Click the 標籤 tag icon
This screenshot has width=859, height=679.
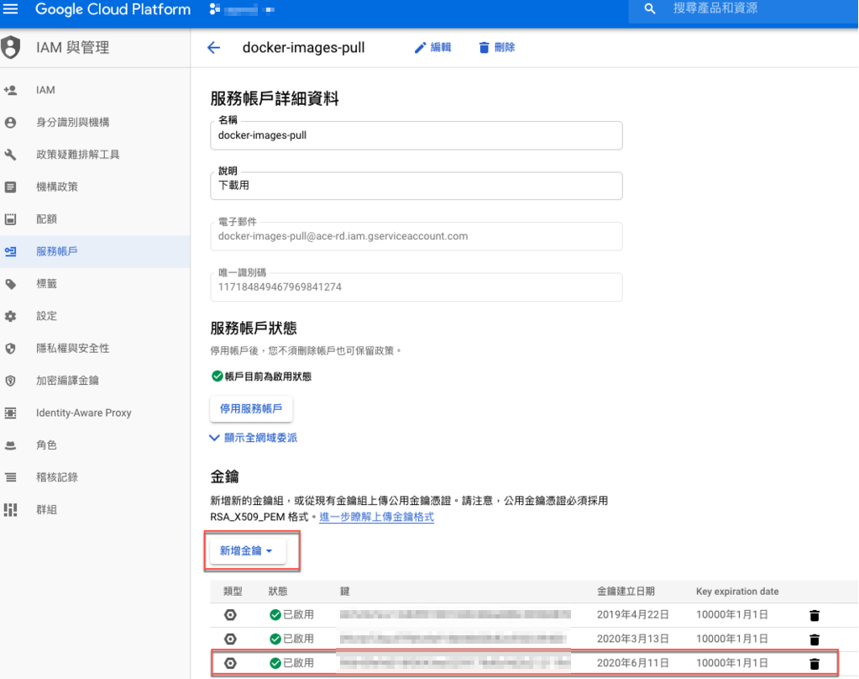click(x=10, y=284)
